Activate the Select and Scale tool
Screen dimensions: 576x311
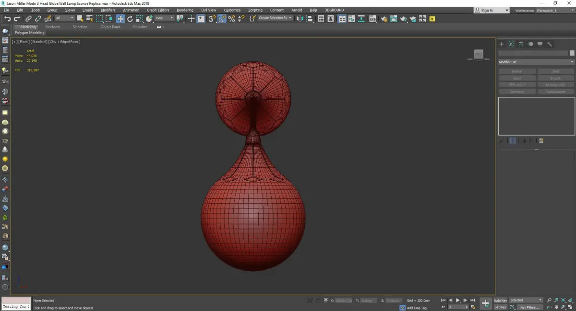pyautogui.click(x=139, y=19)
